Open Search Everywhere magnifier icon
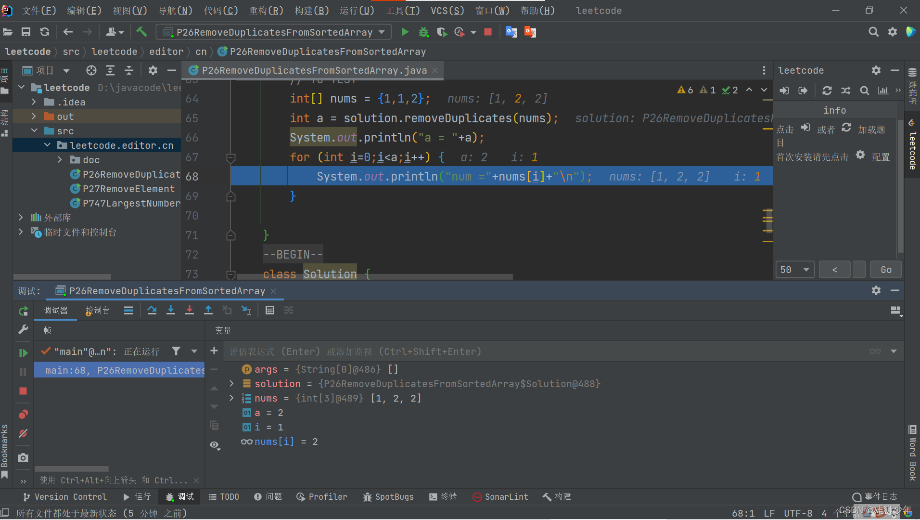 click(873, 32)
